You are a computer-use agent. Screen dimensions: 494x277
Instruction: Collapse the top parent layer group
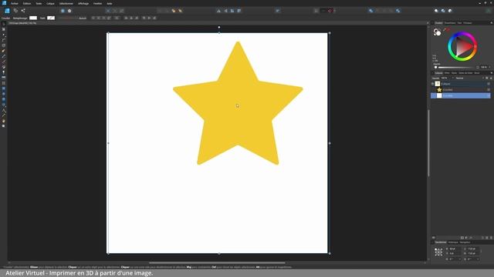pos(432,84)
